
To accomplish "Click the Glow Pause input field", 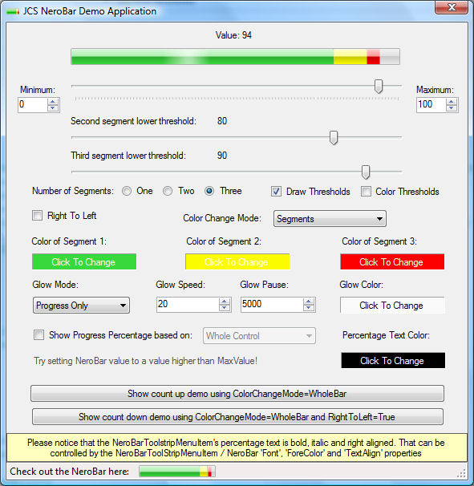I will pos(272,305).
